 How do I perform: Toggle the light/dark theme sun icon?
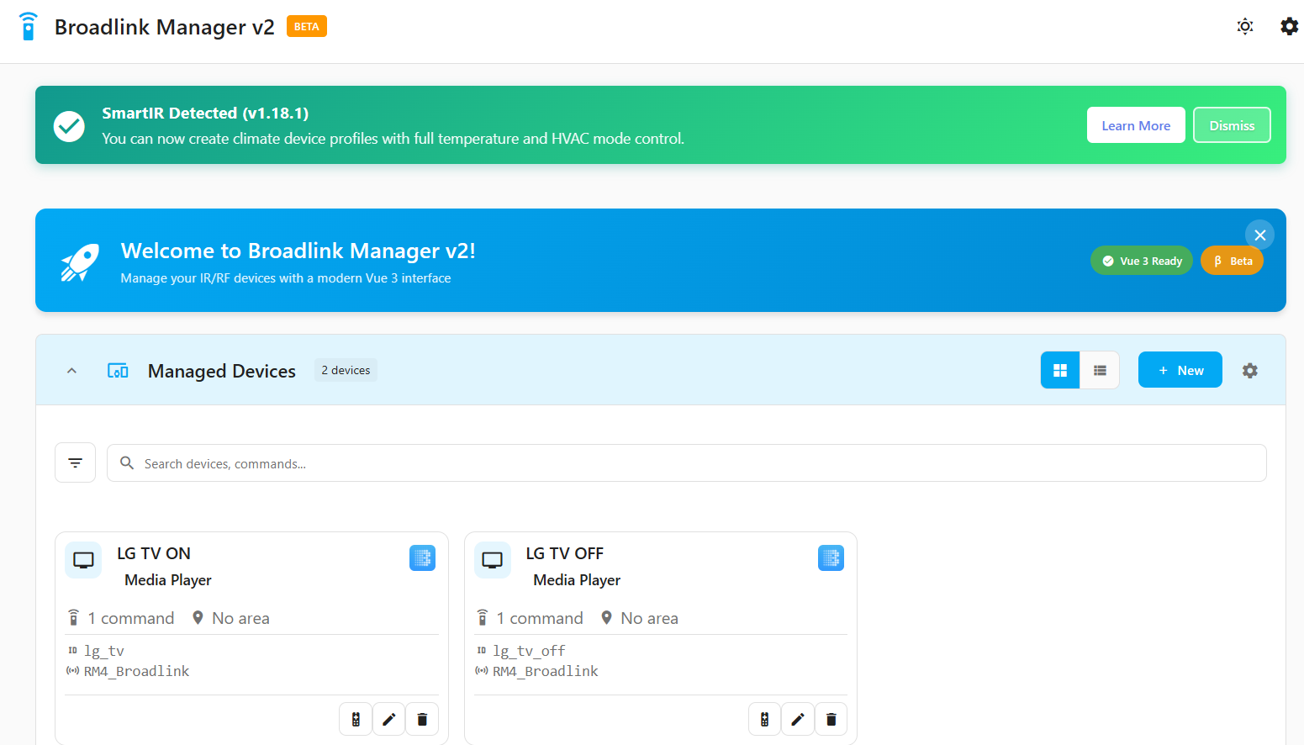1245,27
